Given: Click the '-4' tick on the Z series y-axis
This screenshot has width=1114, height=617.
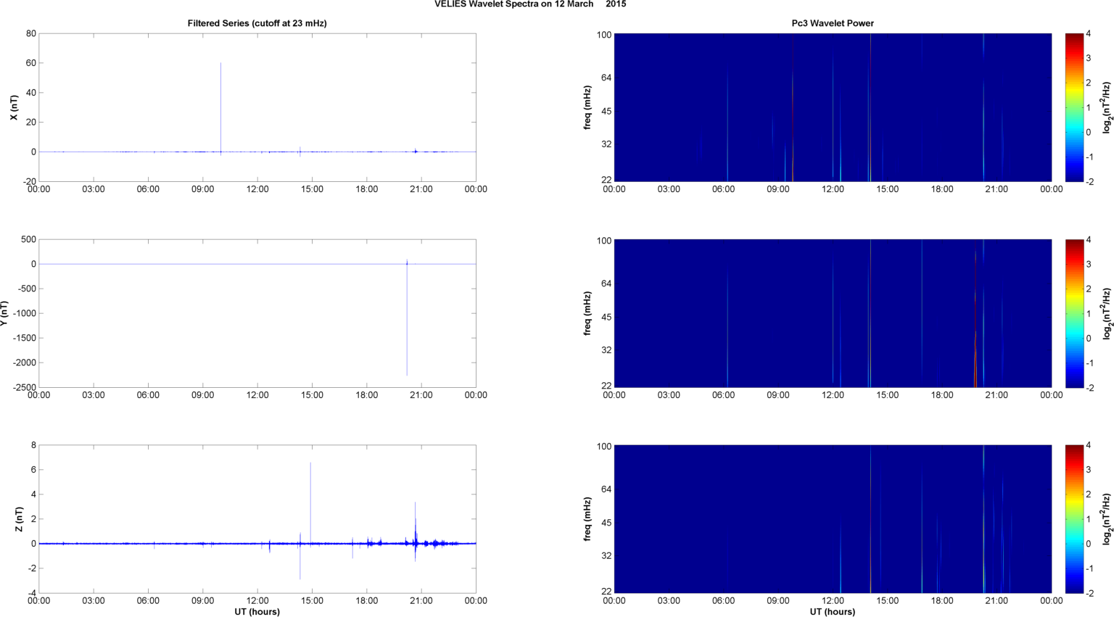Looking at the screenshot, I should click(31, 593).
